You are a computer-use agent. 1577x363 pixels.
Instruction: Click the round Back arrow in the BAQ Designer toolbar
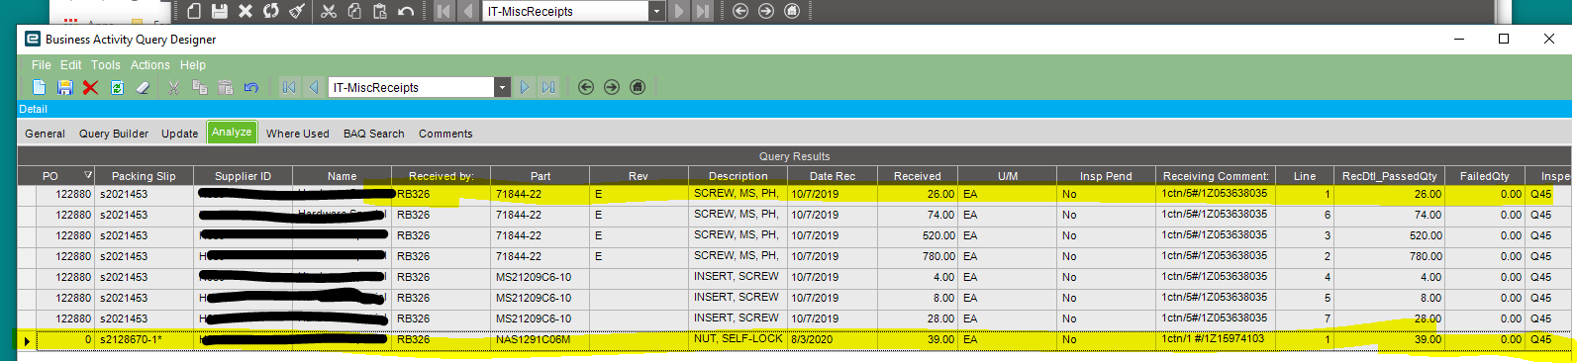[x=586, y=87]
